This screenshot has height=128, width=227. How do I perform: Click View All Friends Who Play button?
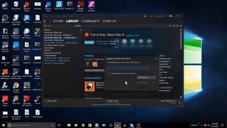95,70
